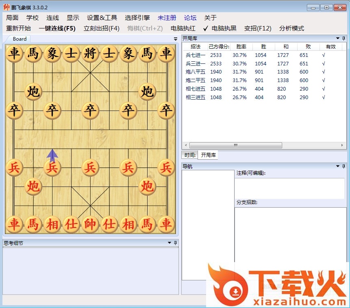Image resolution: width=350 pixels, height=308 pixels.
Task: Switch to the 时间 tab
Action: coord(190,155)
